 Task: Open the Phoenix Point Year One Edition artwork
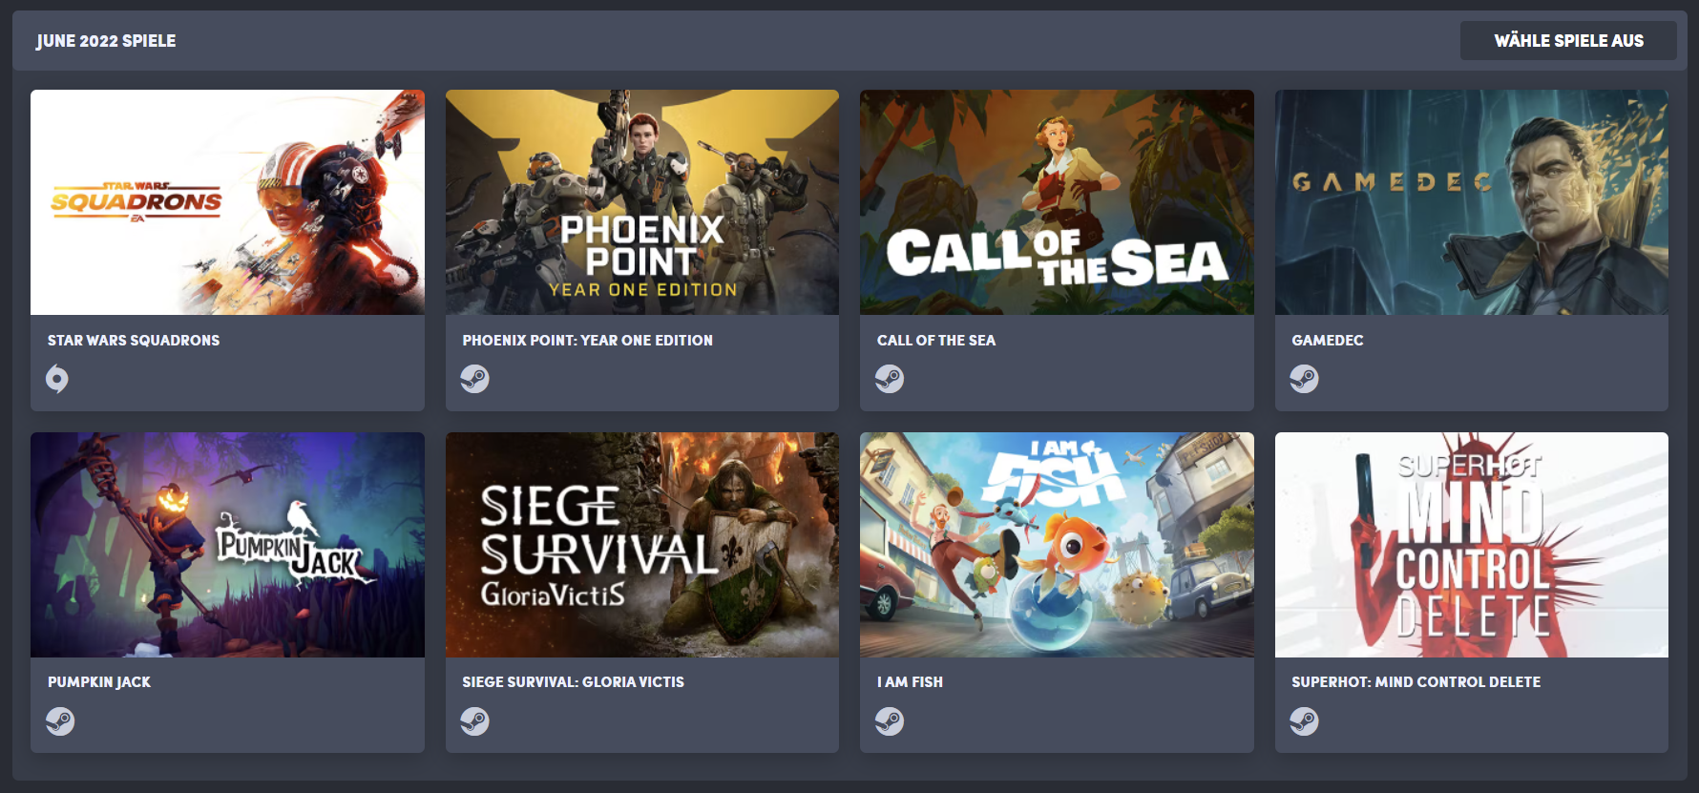pyautogui.click(x=642, y=202)
